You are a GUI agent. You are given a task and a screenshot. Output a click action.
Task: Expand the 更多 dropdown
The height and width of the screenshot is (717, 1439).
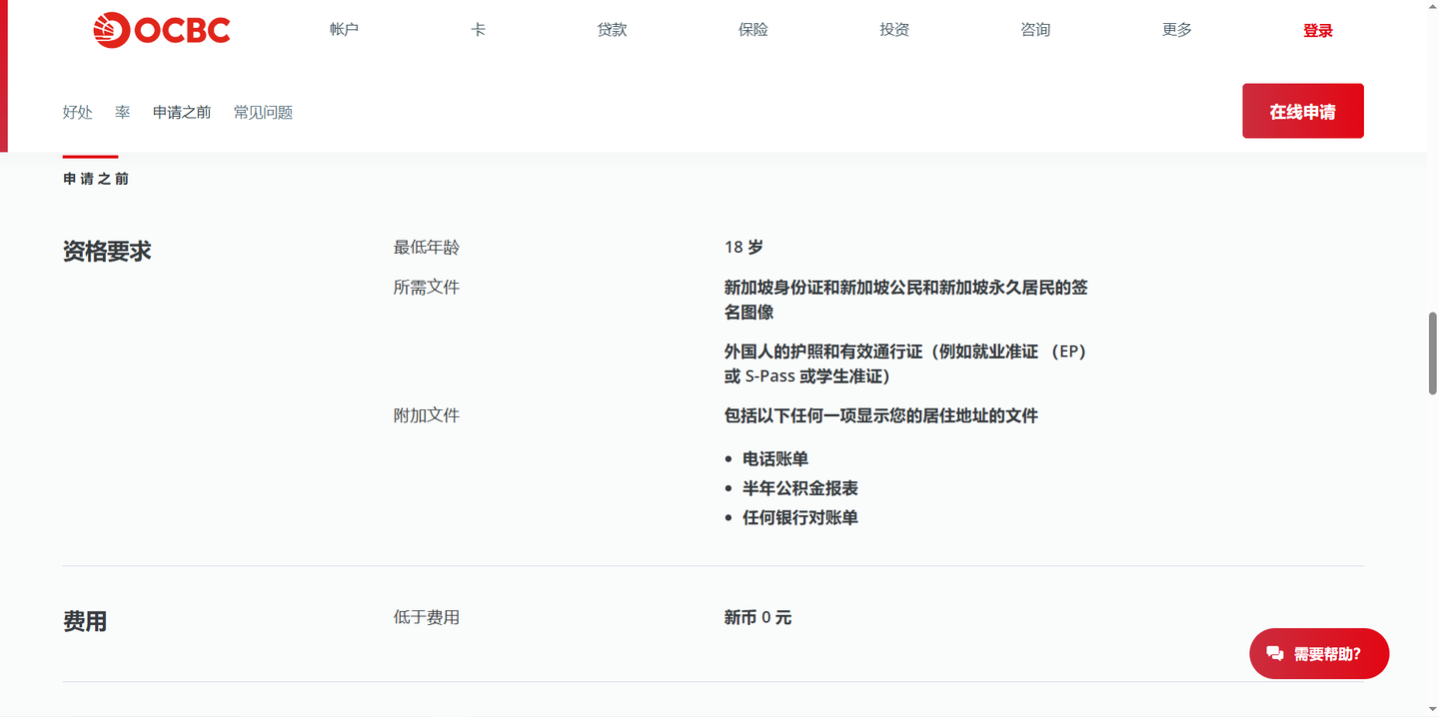[x=1176, y=29]
